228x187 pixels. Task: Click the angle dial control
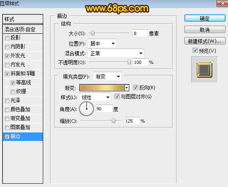coord(86,109)
